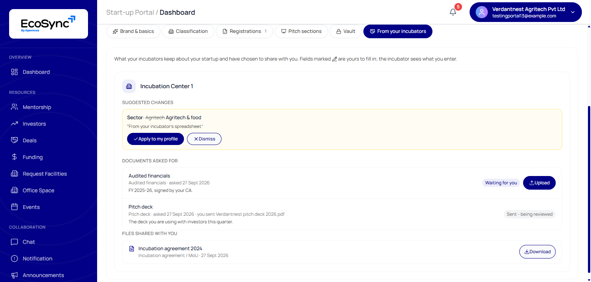Upload the Audited financials document
The height and width of the screenshot is (282, 591).
point(539,183)
